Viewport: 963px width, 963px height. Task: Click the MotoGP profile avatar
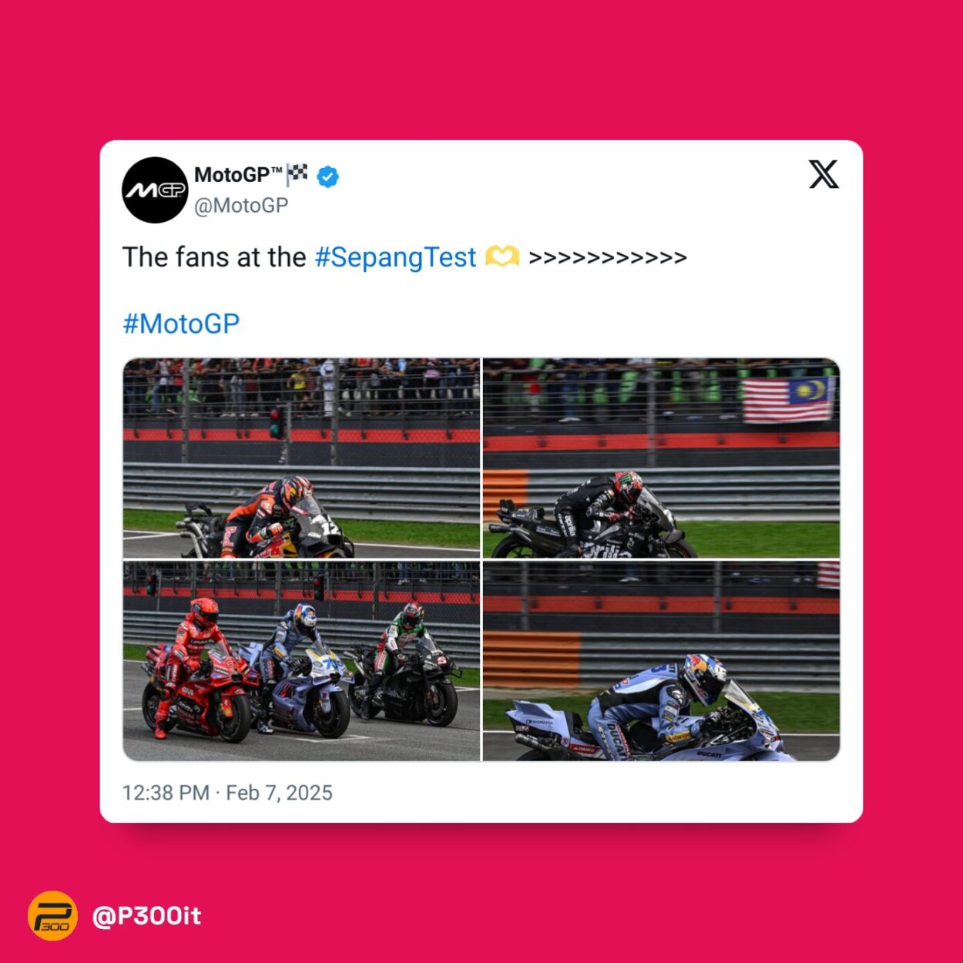pyautogui.click(x=155, y=190)
